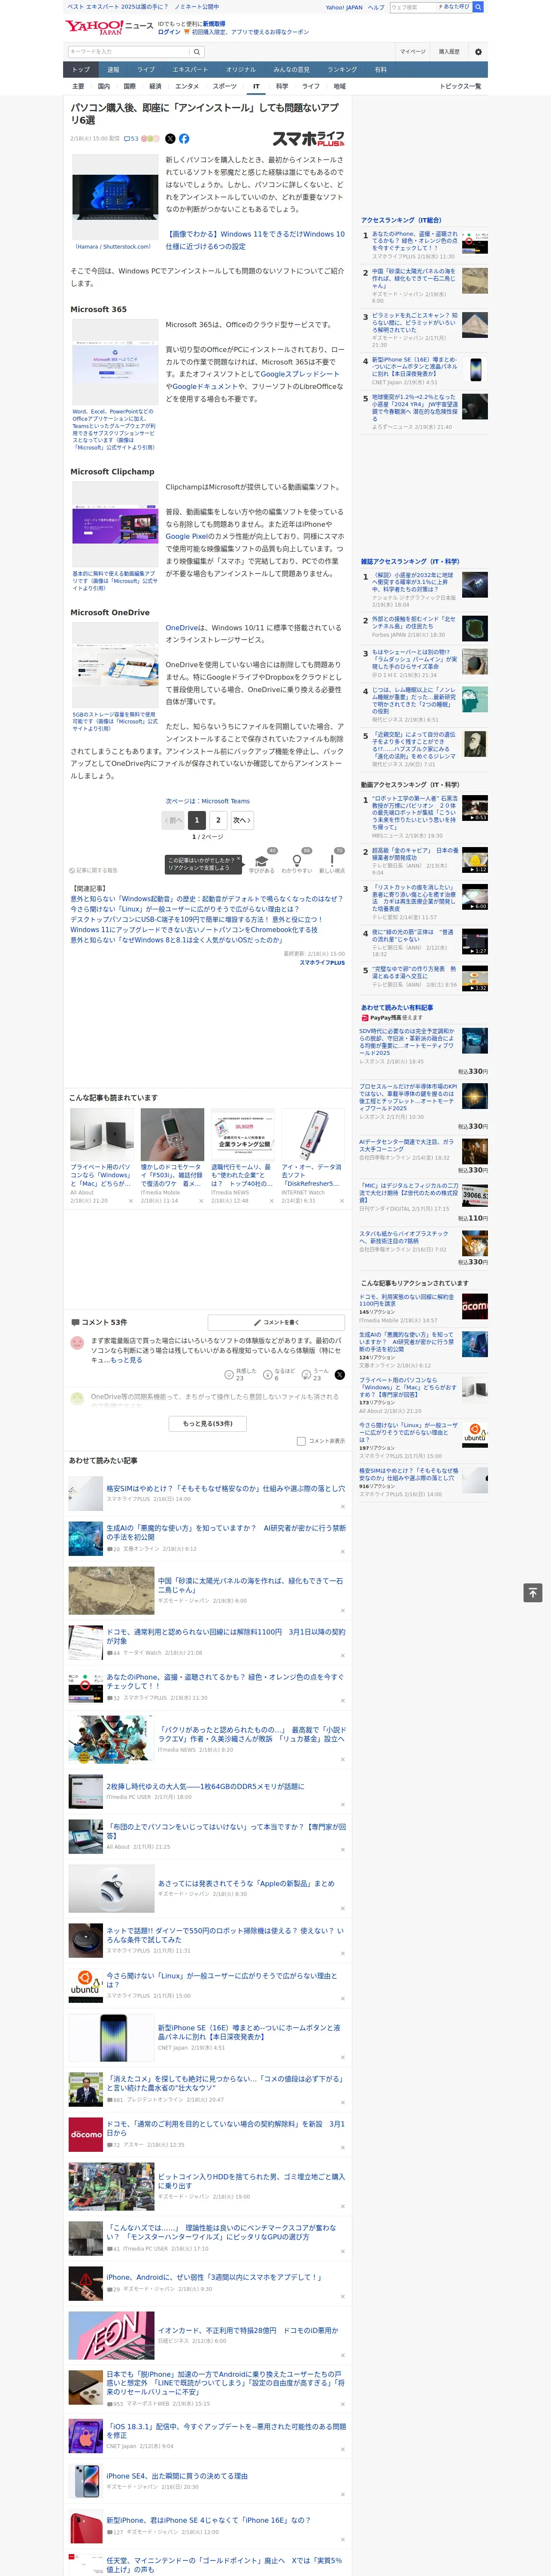Click first commenter's pink avatar

(x=77, y=1344)
